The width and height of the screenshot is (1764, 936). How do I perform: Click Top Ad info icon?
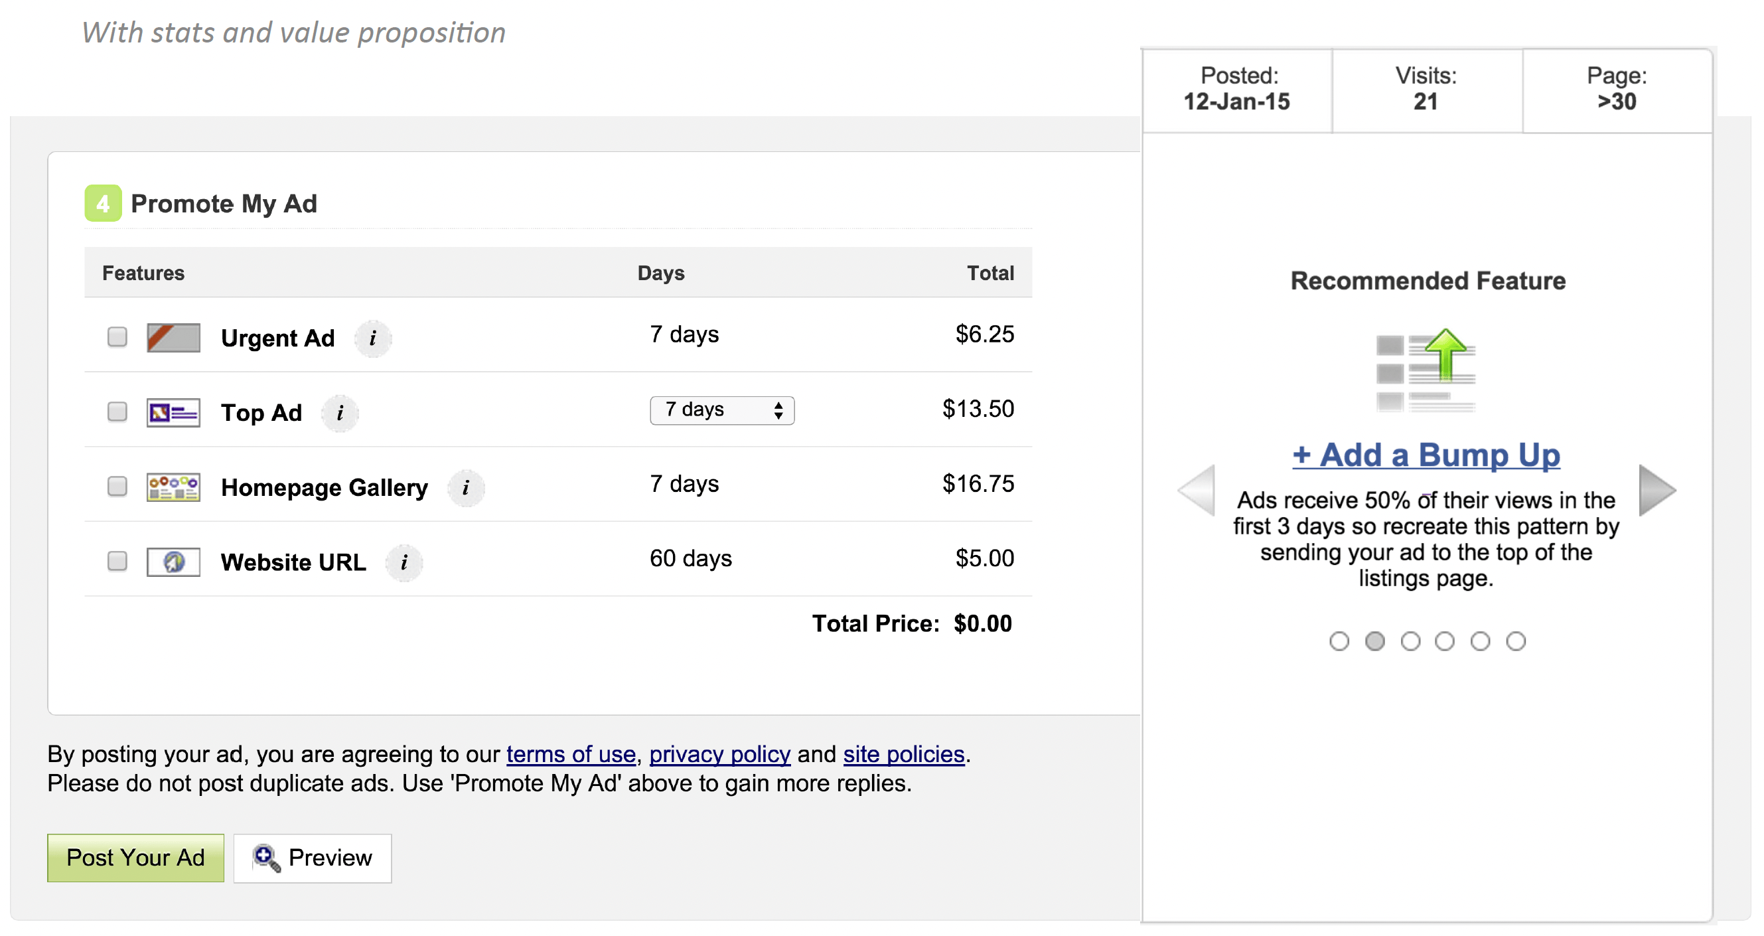(x=340, y=413)
